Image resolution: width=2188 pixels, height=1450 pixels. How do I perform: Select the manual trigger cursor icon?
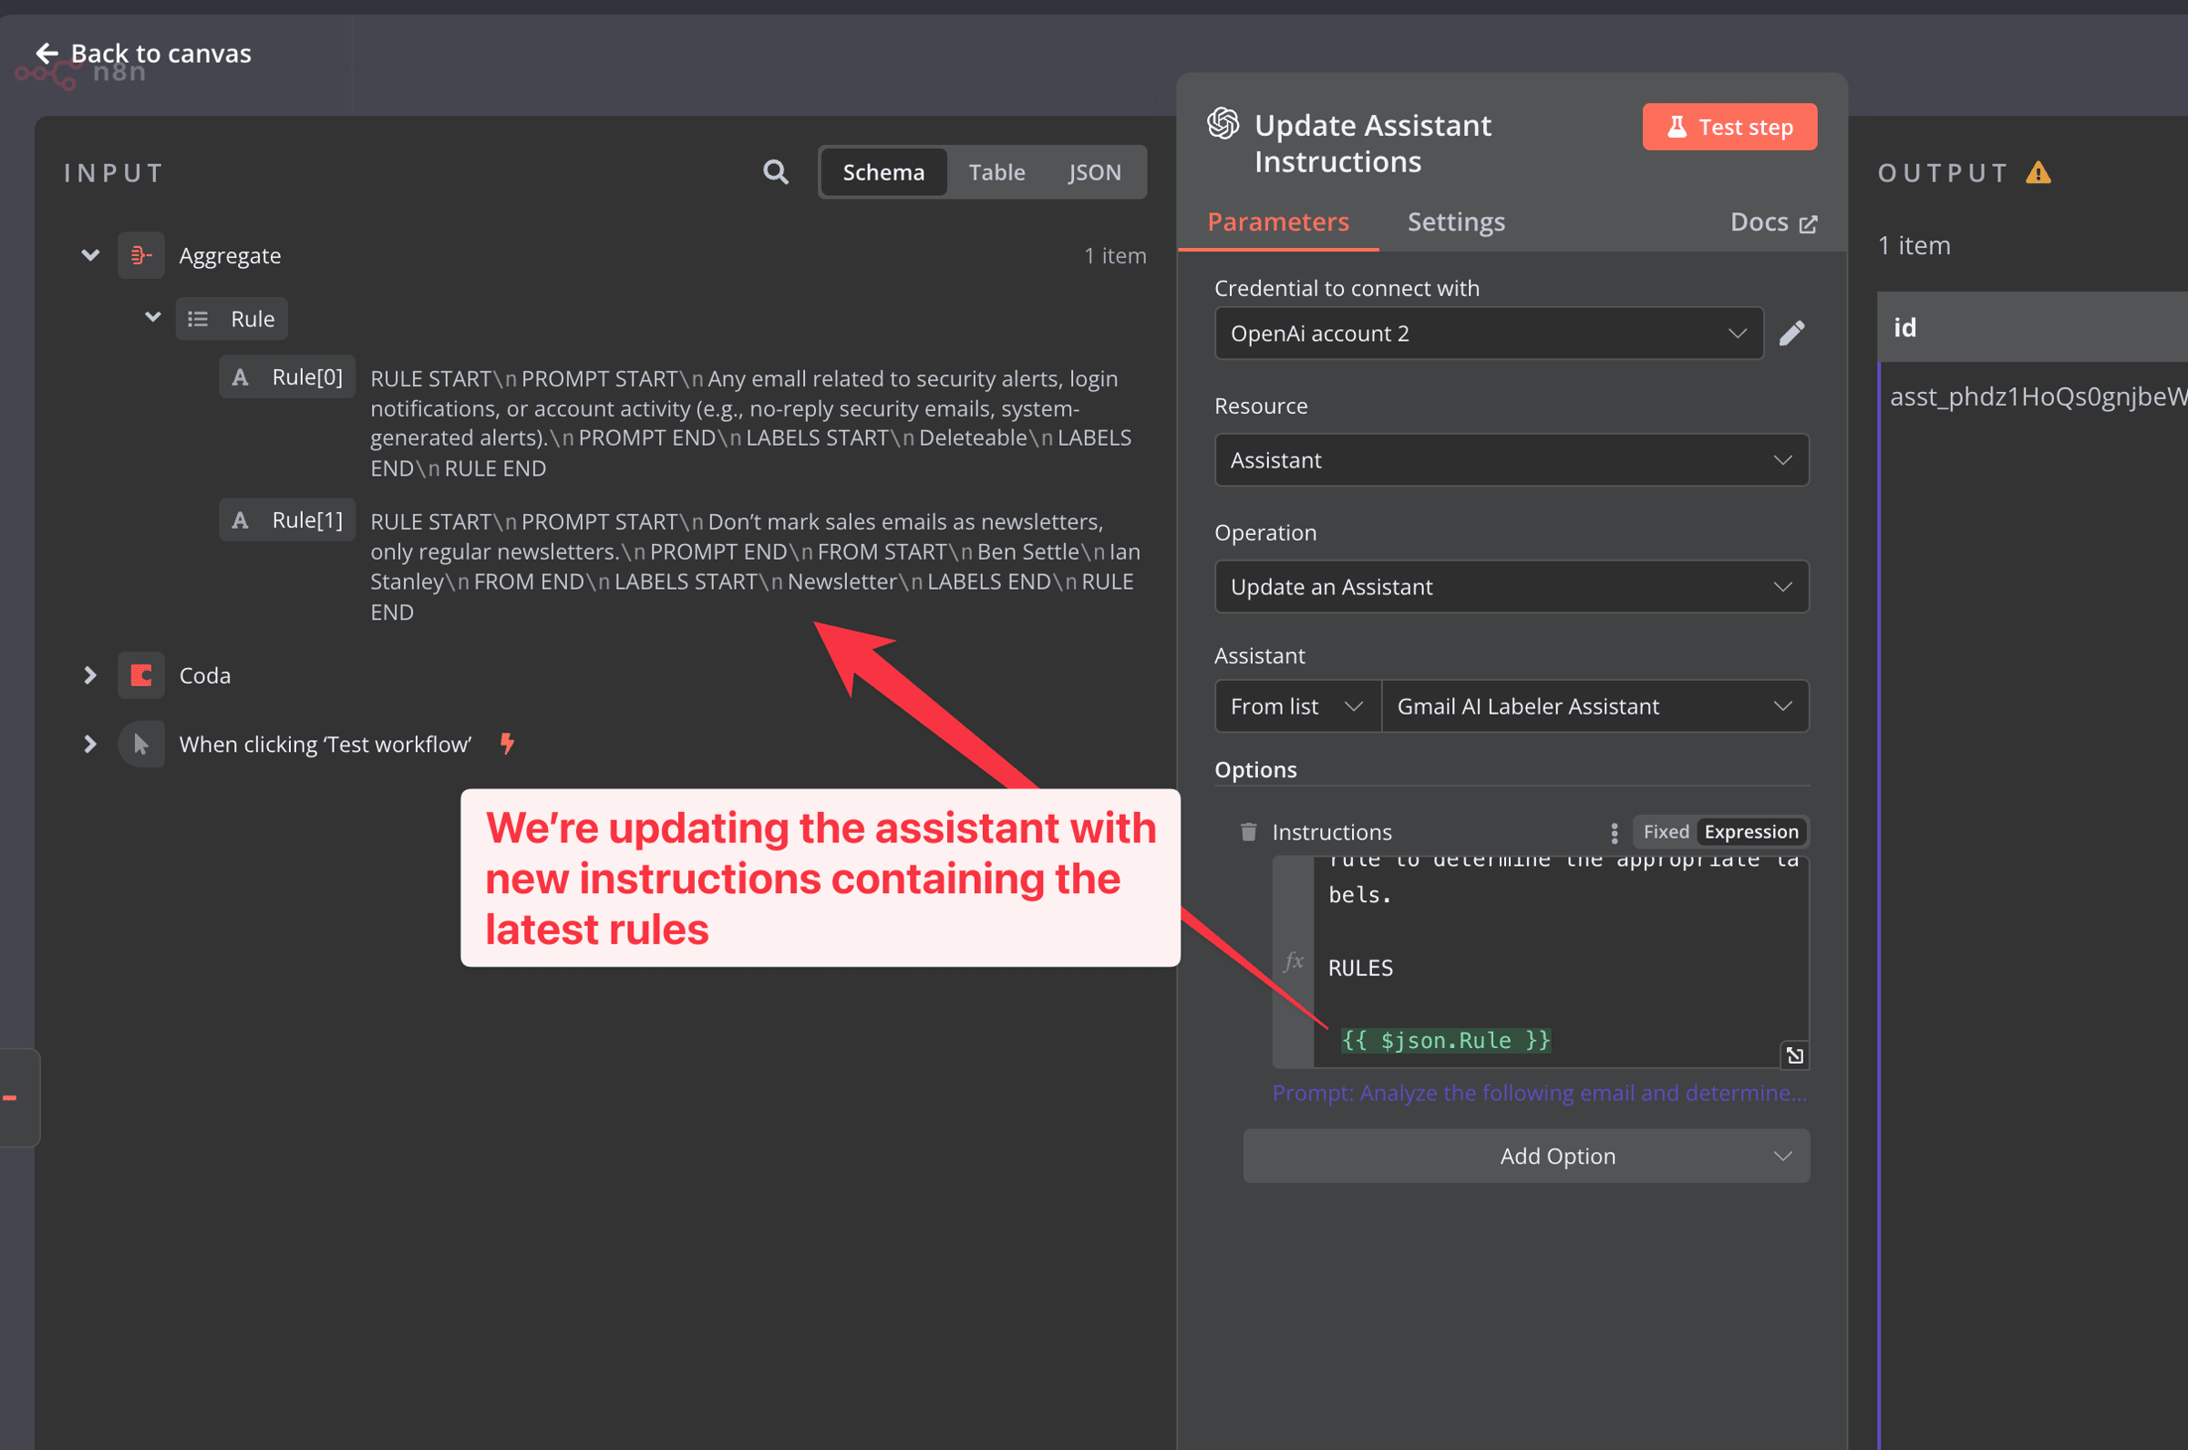tap(140, 745)
